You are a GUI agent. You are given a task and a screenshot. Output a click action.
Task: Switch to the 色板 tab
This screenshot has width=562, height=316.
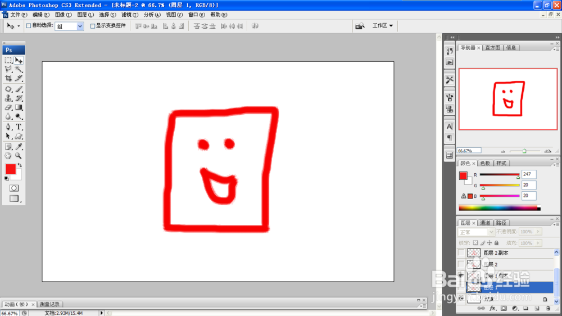(484, 163)
